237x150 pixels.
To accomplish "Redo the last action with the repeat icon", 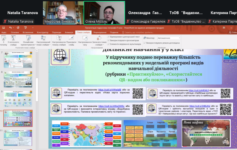I will click(x=18, y=27).
